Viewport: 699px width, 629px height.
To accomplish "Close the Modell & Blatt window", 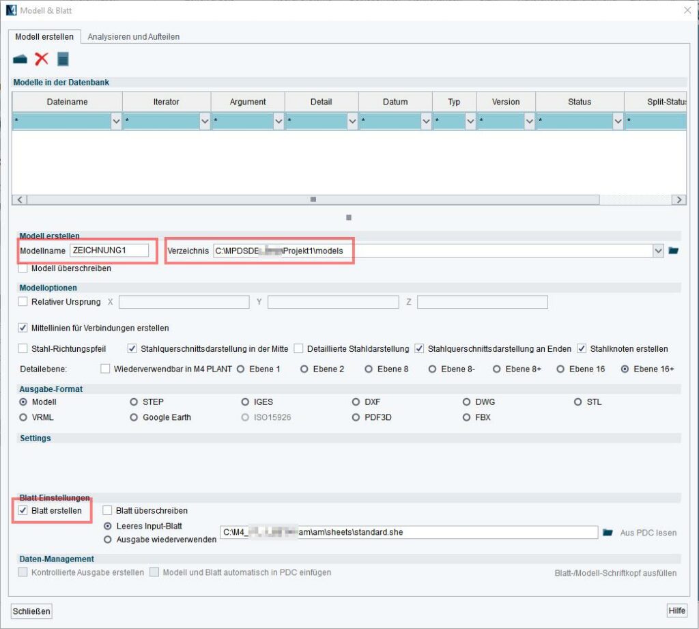I will tap(687, 10).
